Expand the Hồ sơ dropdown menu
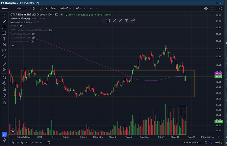This screenshot has width=227, height=146. pyautogui.click(x=80, y=8)
